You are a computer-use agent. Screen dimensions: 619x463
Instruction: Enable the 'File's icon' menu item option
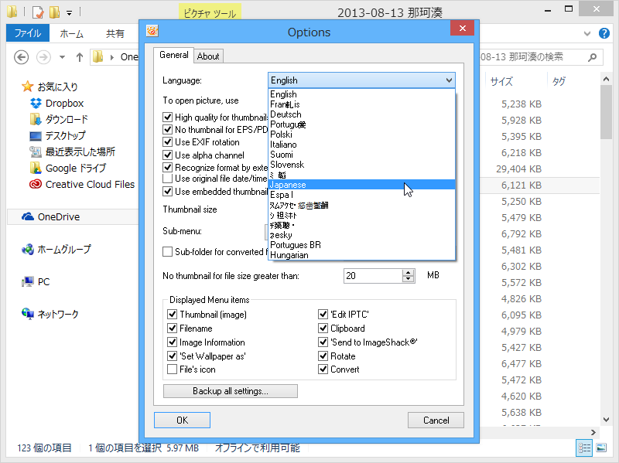[172, 369]
